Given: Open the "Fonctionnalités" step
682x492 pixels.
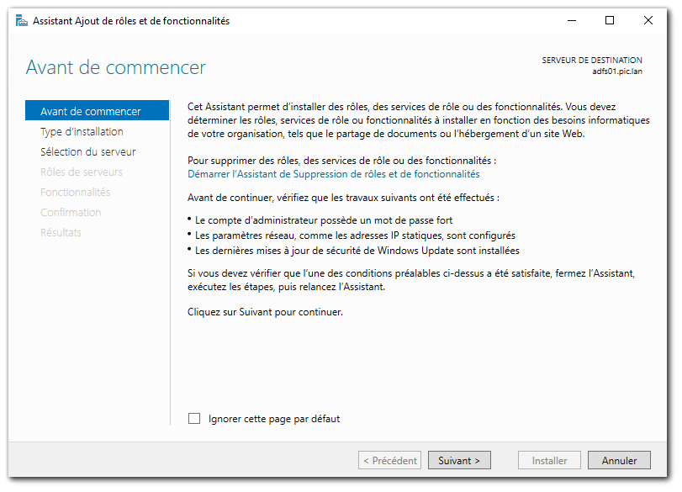Looking at the screenshot, I should click(75, 192).
